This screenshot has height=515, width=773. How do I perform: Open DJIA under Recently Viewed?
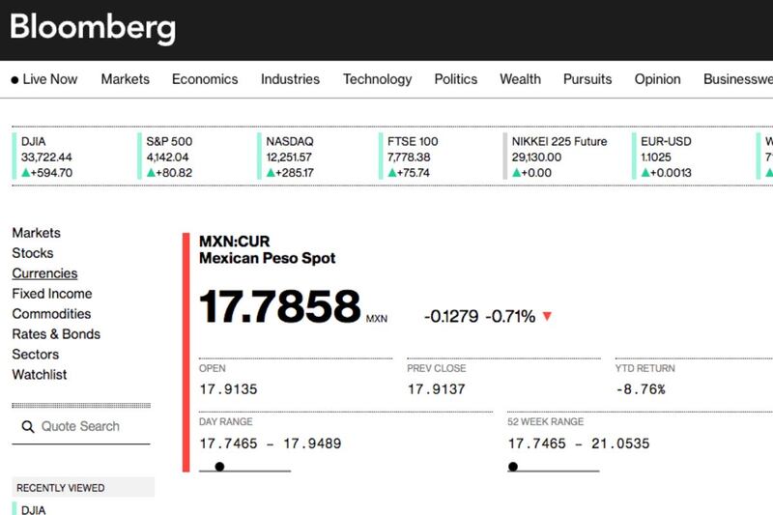point(33,509)
